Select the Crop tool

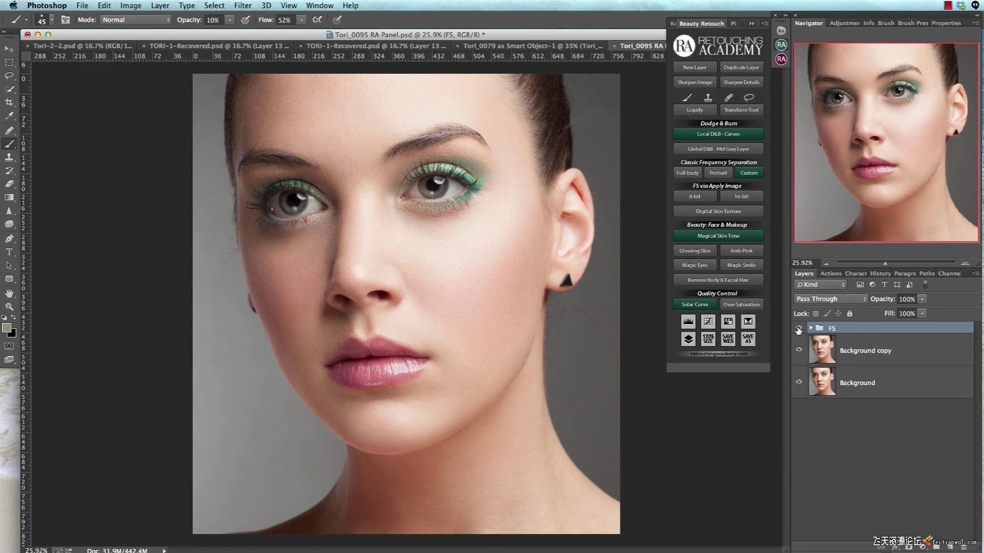pyautogui.click(x=9, y=102)
